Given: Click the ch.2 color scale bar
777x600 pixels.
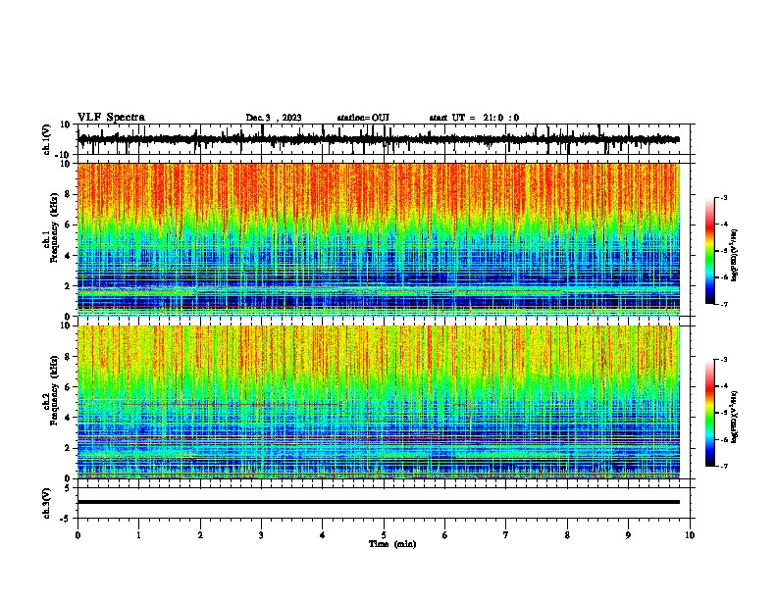Looking at the screenshot, I should (x=710, y=413).
